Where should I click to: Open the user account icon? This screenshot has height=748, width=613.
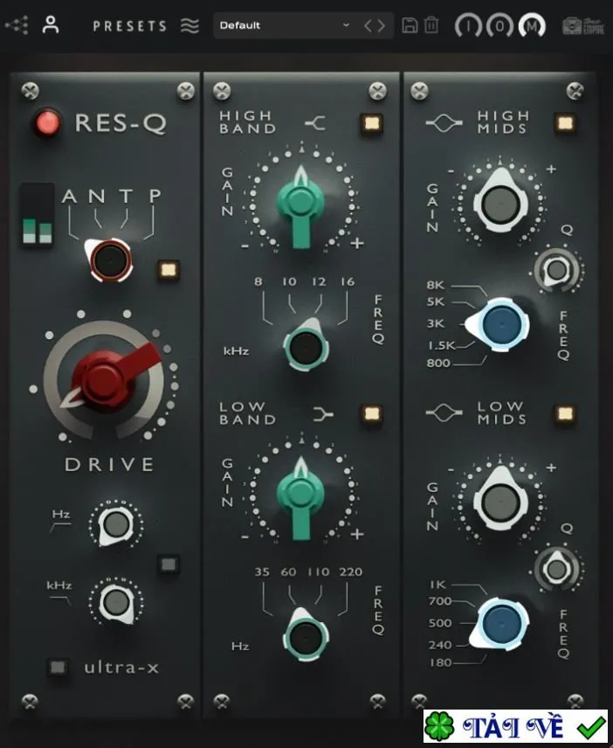pos(51,24)
